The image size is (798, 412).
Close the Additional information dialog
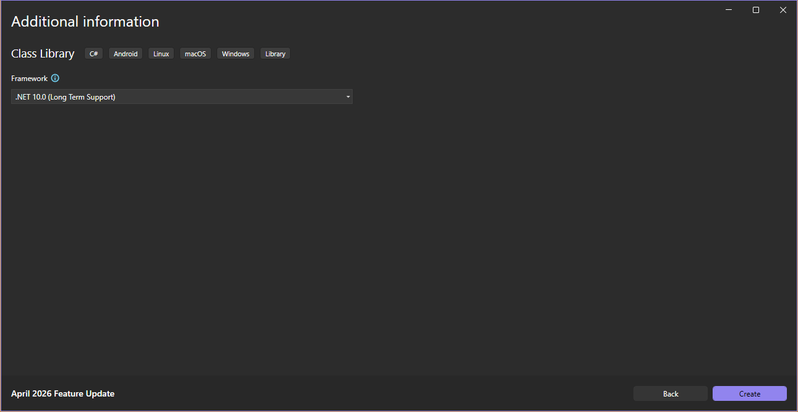(x=783, y=10)
